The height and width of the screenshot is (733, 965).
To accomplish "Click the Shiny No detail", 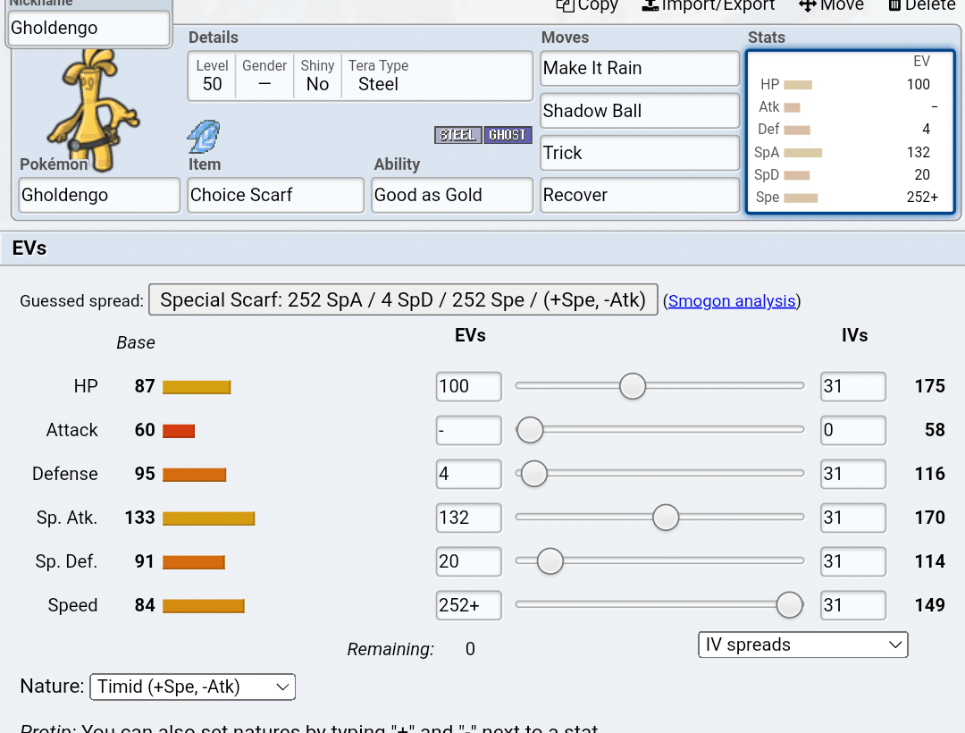I will 317,76.
